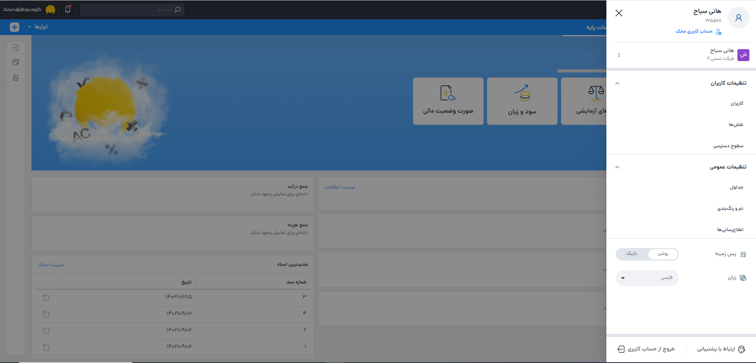The width and height of the screenshot is (756, 363).
Task: Open document row number ۲ icon
Action: pos(46,331)
